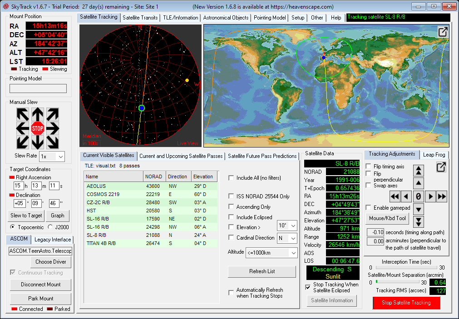Viewport: 459px width, 319px height.
Task: Pop out the world map window
Action: tap(443, 32)
